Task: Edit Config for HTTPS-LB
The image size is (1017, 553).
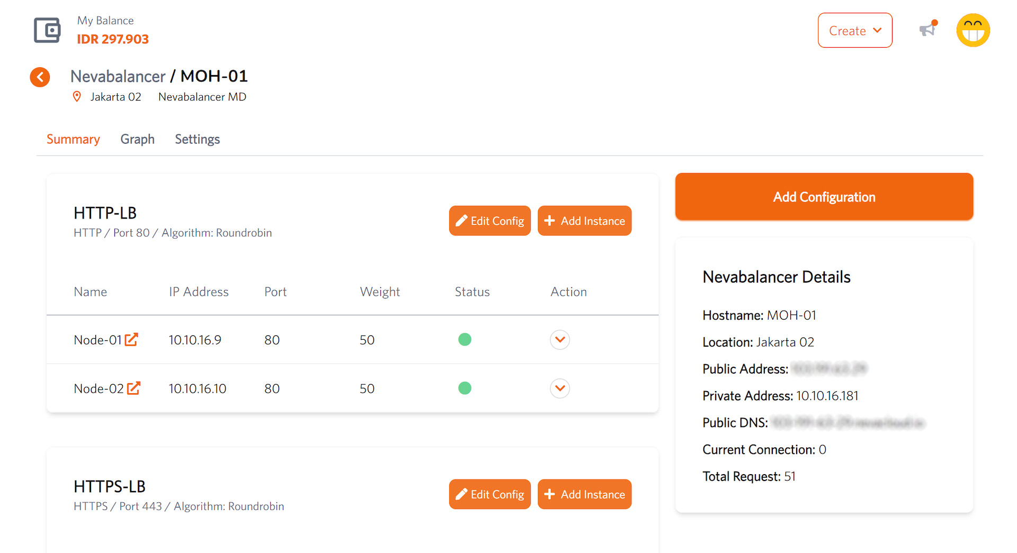Action: click(489, 494)
